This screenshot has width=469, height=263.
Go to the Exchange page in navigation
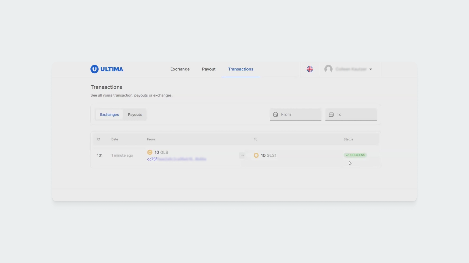tap(180, 69)
